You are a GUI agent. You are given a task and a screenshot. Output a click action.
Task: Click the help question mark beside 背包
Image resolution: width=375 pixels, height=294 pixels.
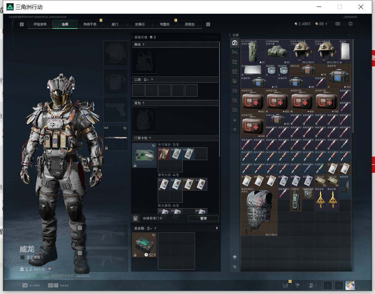coord(143,103)
